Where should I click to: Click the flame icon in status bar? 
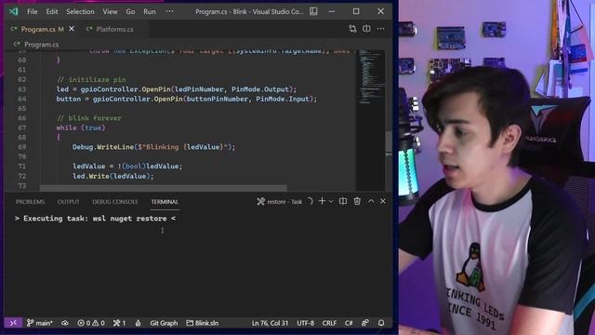[x=139, y=323]
